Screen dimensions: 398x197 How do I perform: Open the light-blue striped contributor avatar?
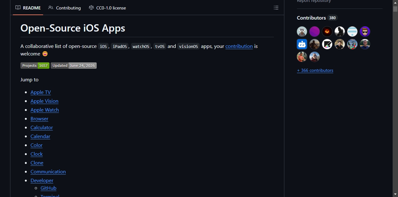[x=352, y=32]
